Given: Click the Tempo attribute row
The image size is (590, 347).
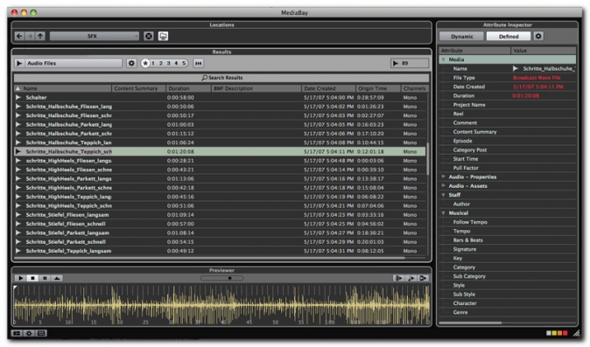Looking at the screenshot, I should pyautogui.click(x=508, y=231).
